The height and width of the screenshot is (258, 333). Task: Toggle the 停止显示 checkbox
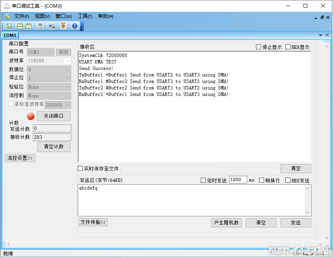[258, 47]
